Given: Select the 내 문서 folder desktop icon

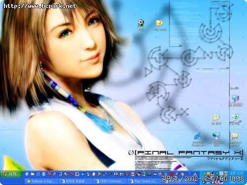Looking at the screenshot, I should (x=216, y=119).
